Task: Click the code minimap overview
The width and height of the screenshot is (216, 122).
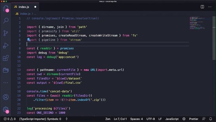Action: point(197,23)
